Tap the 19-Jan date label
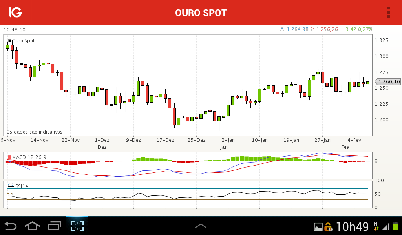Viewport: 402px width, 235px height. pyautogui.click(x=291, y=140)
